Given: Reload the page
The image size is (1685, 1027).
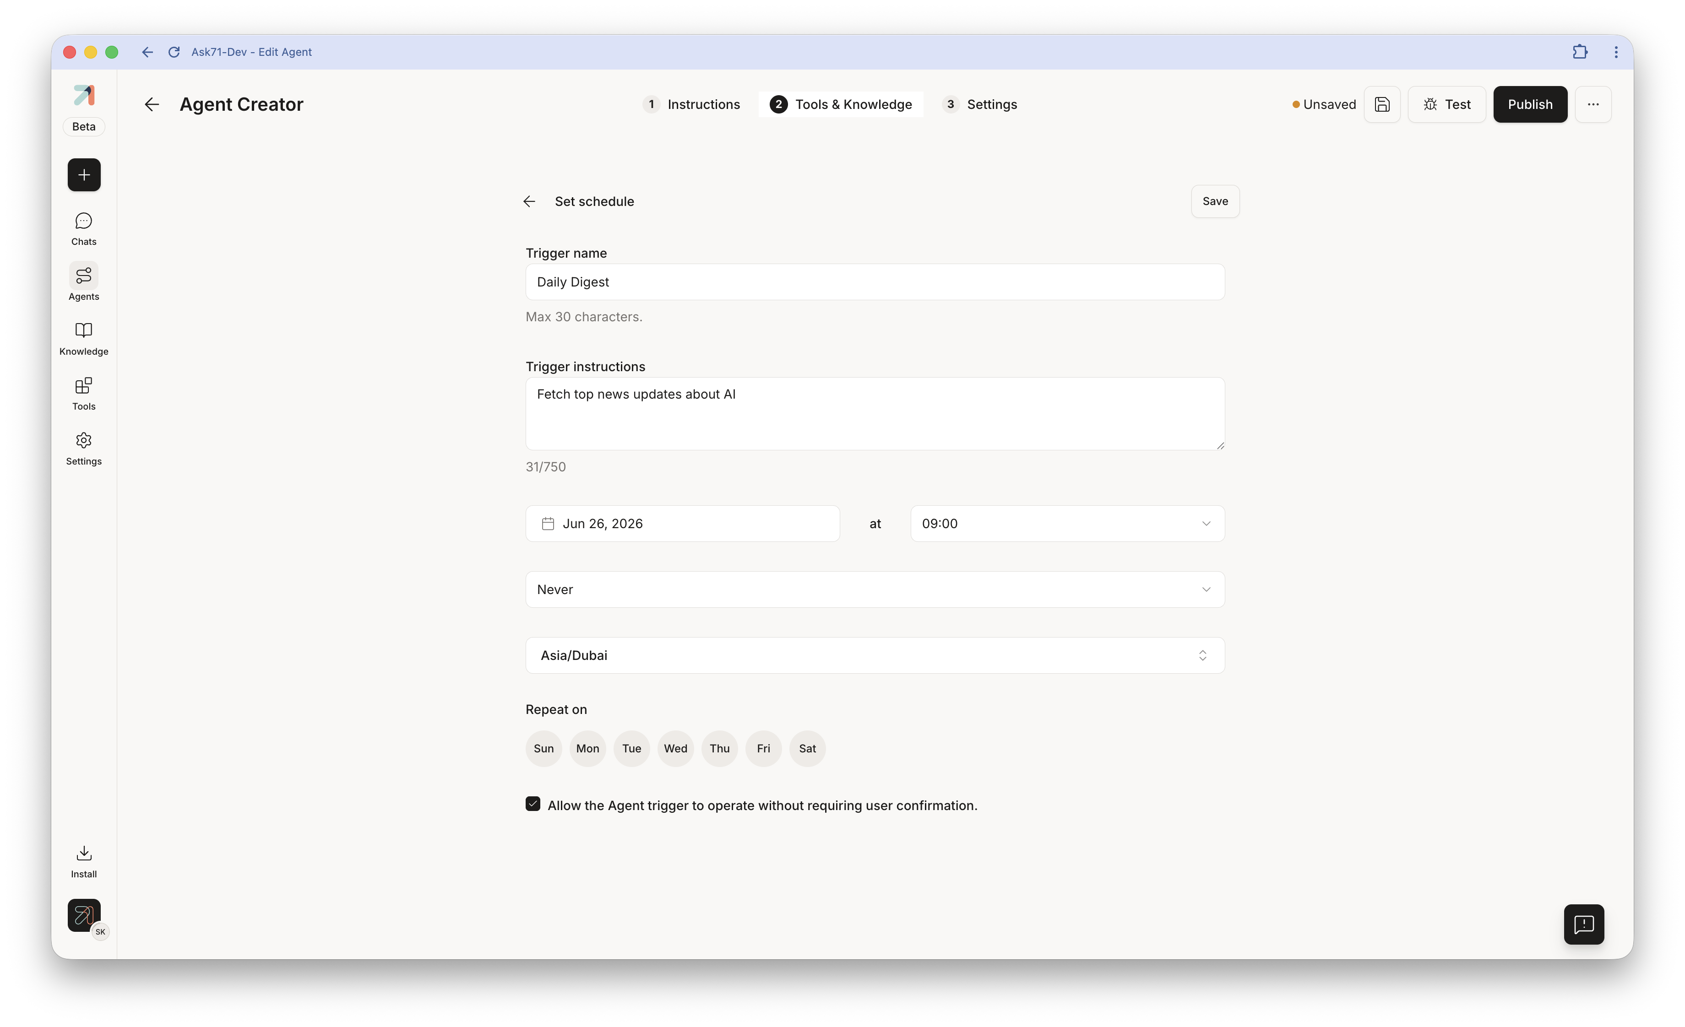Looking at the screenshot, I should (174, 52).
